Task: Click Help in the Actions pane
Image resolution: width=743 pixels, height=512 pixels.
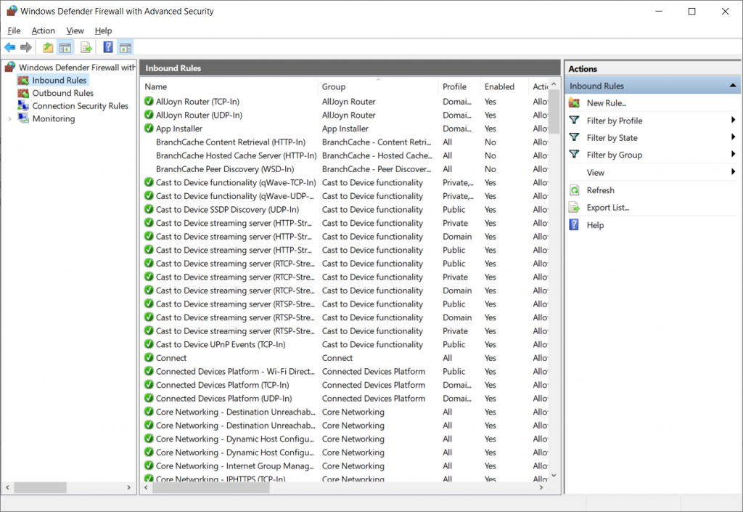Action: (x=595, y=224)
